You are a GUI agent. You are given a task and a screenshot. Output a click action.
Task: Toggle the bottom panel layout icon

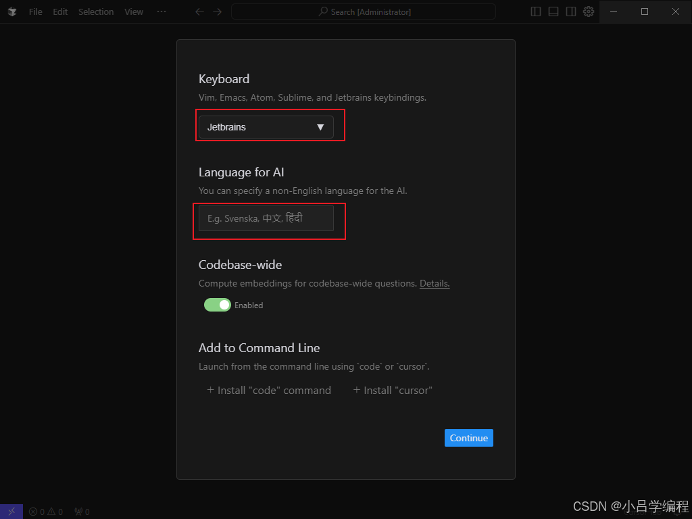pos(553,11)
